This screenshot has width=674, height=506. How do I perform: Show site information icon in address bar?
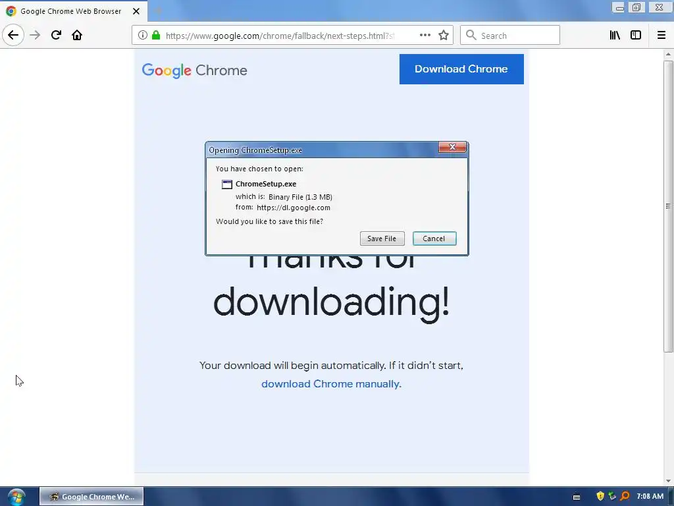click(143, 36)
